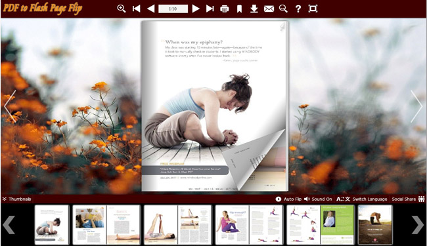Viewport: 427px width, 246px height.
Task: Select thumbnail with several small pink pose figures
Action: coord(303,225)
